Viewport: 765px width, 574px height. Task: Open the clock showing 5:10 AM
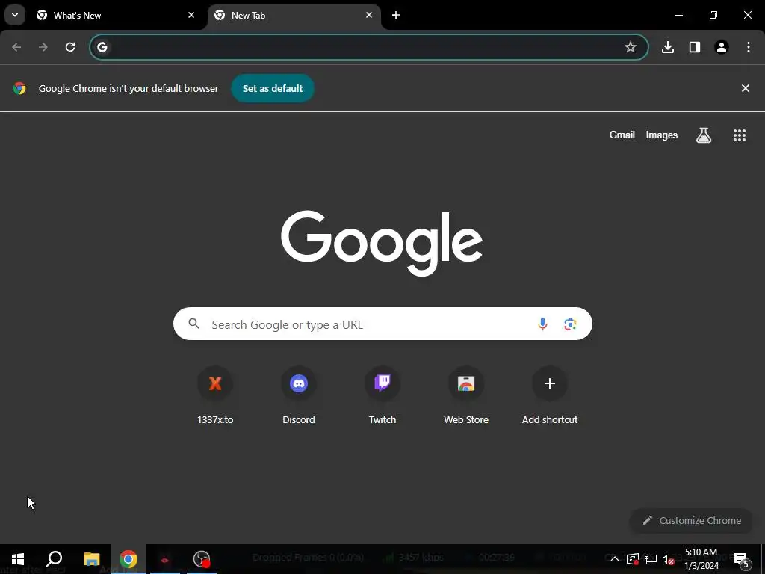tap(701, 559)
